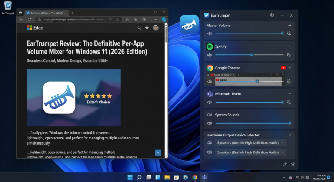Open Edge settings and more ellipsis menu
Image resolution: width=334 pixels, height=182 pixels.
(156, 20)
